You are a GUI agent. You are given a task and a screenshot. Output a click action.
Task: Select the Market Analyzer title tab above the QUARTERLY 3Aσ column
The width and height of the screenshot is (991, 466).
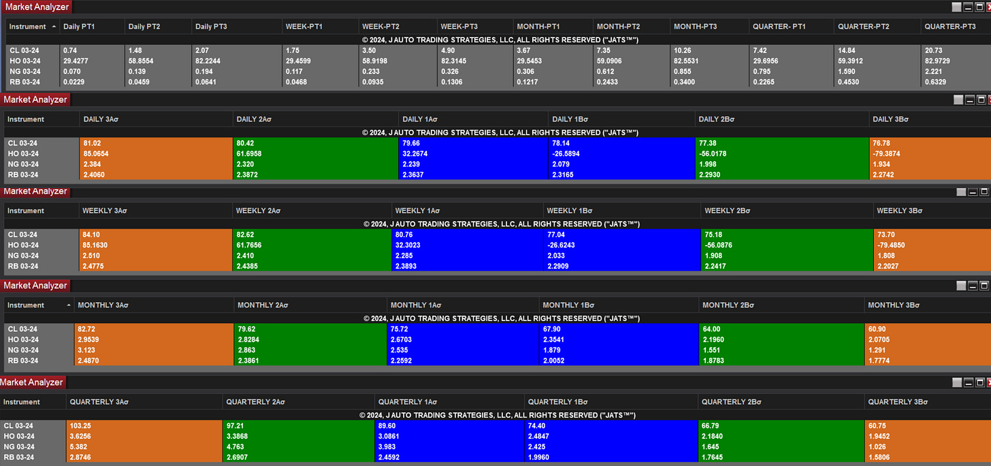(x=33, y=382)
